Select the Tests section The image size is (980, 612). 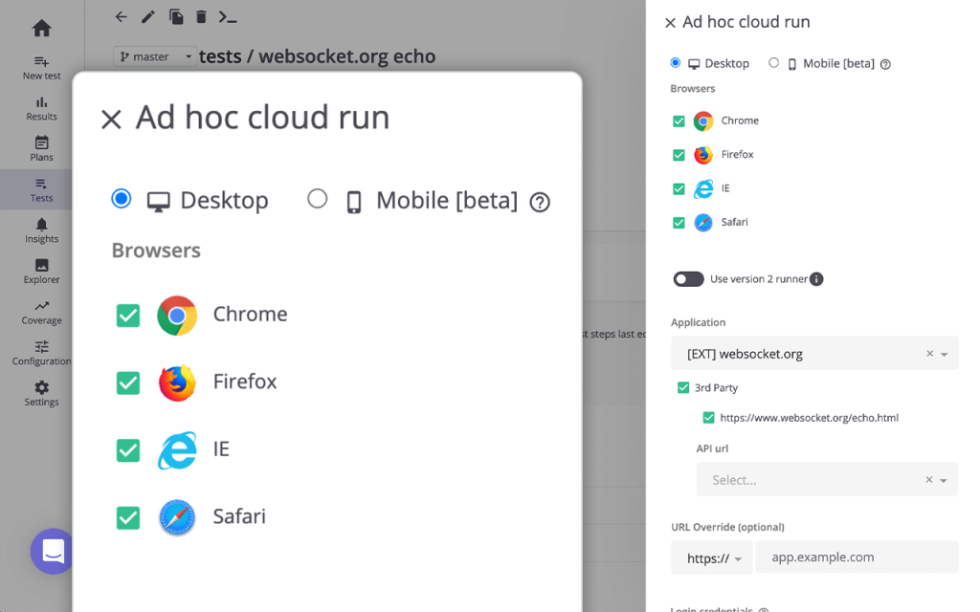tap(41, 190)
